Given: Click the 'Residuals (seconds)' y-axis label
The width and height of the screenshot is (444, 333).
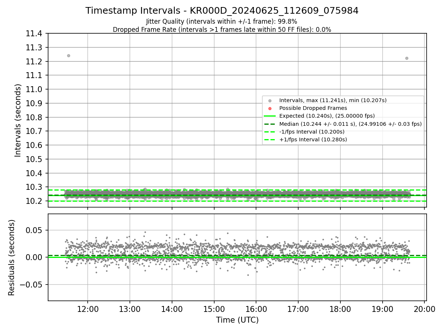Looking at the screenshot, I should (12, 258).
